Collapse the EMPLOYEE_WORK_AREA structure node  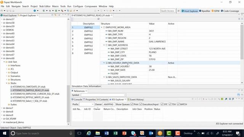click(x=102, y=27)
